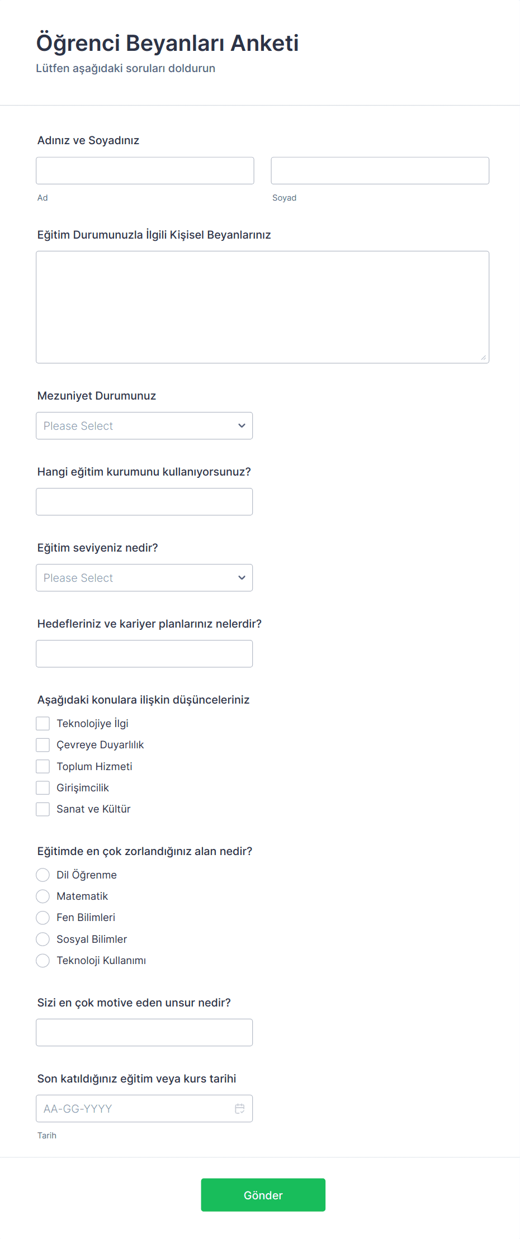The height and width of the screenshot is (1239, 520).
Task: Select the Girişimcilik checkbox
Action: [x=43, y=788]
